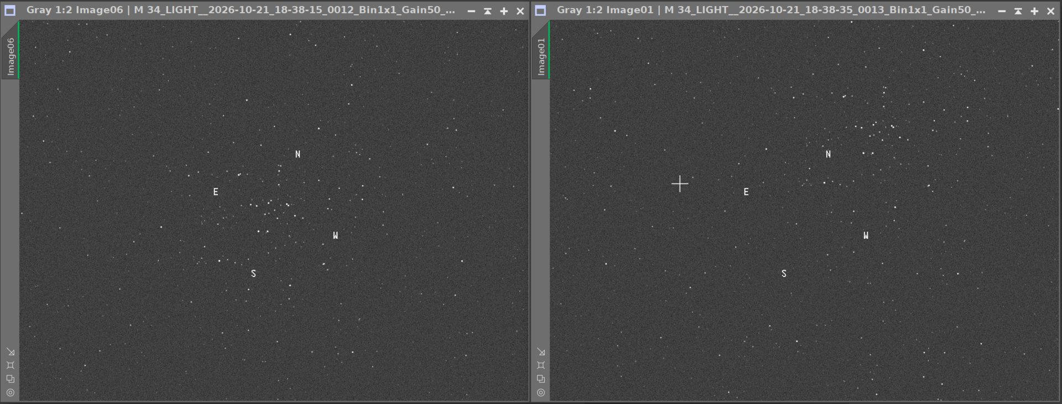
Task: Click the Image06 window title text
Action: point(241,10)
